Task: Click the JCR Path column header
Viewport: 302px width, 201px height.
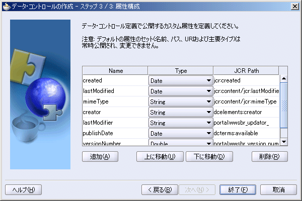Action: coord(246,71)
